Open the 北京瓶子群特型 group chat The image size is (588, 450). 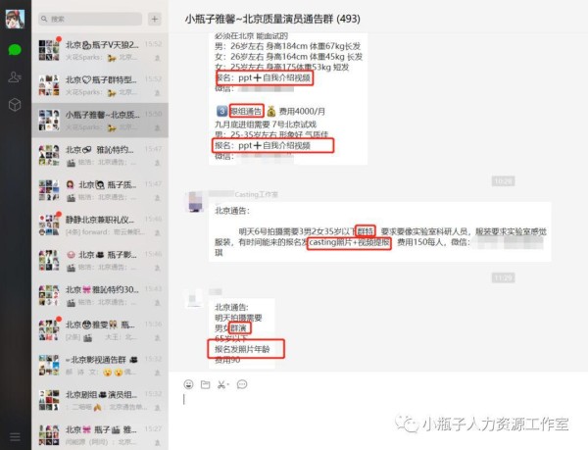(100, 85)
